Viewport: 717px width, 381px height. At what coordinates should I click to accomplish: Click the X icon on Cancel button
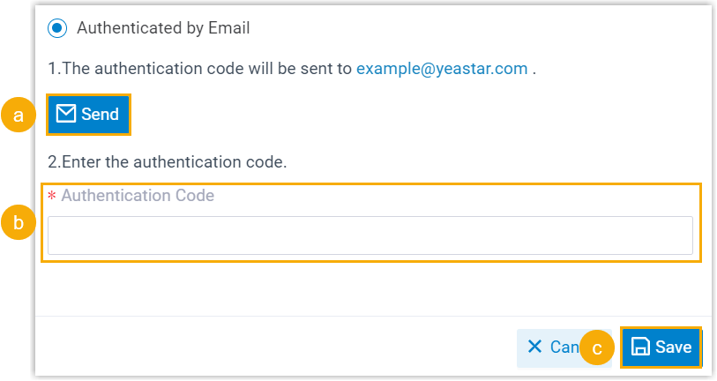pos(534,347)
